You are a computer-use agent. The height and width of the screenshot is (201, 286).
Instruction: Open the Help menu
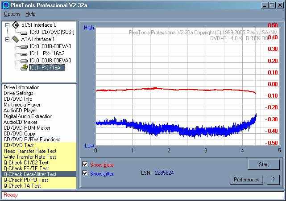click(x=30, y=14)
